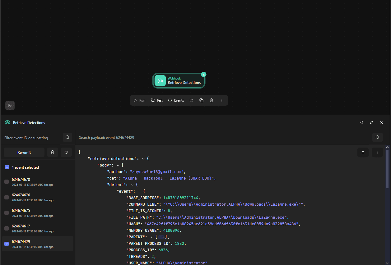
Task: Delete the webhook via the trash icon
Action: click(211, 100)
